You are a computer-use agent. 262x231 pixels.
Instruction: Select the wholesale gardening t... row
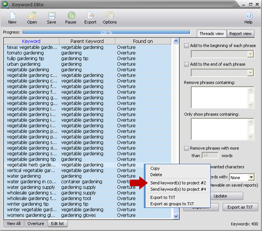point(87,198)
